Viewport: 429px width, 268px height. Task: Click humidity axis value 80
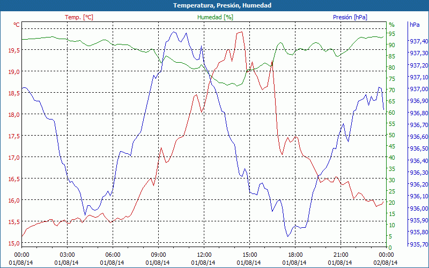(x=392, y=68)
